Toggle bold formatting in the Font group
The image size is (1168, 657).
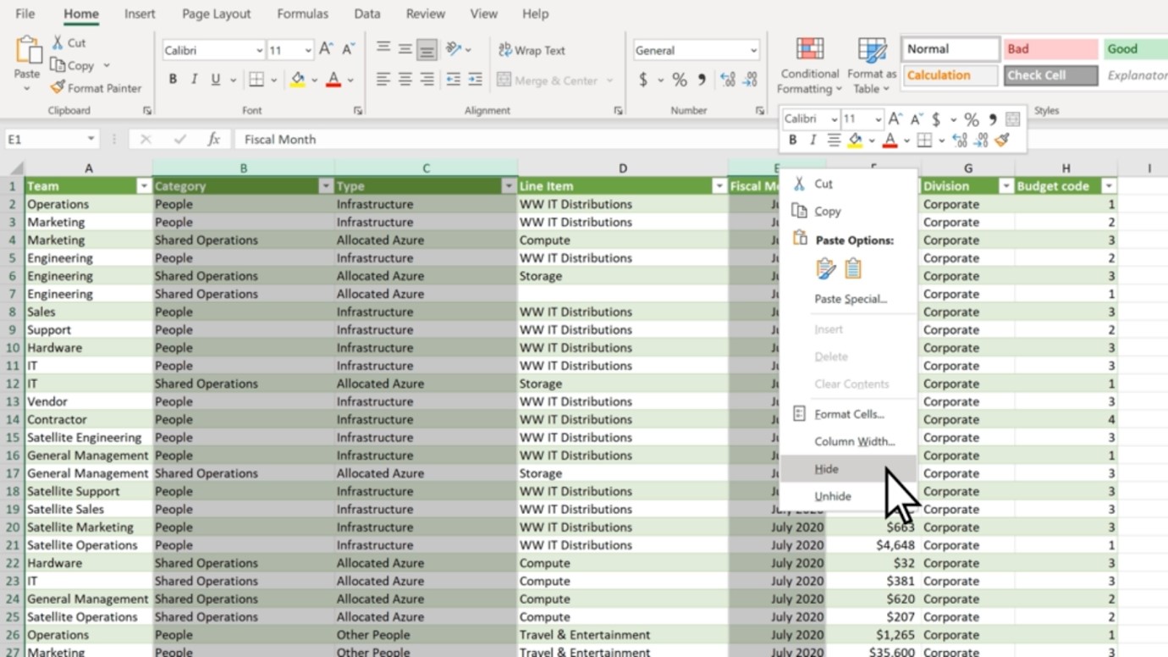click(x=173, y=79)
